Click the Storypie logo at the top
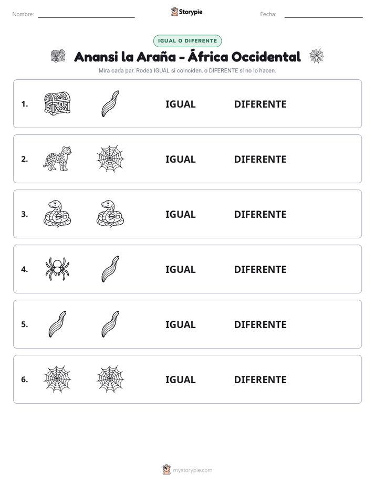This screenshot has height=485, width=375. [x=187, y=12]
